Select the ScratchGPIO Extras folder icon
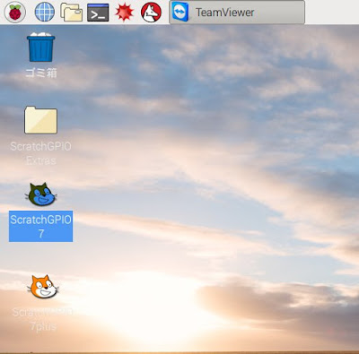This screenshot has height=354, width=359. (40, 120)
